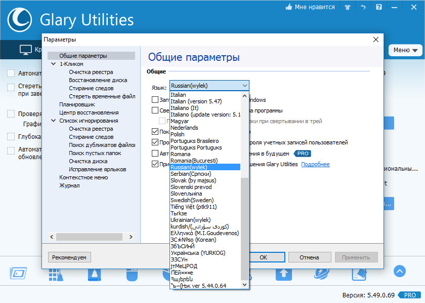425x303 pixels.
Task: Open the Подробнее link
Action: (x=315, y=164)
